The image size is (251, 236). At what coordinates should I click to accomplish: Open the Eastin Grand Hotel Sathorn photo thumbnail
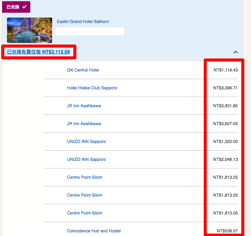[29, 30]
